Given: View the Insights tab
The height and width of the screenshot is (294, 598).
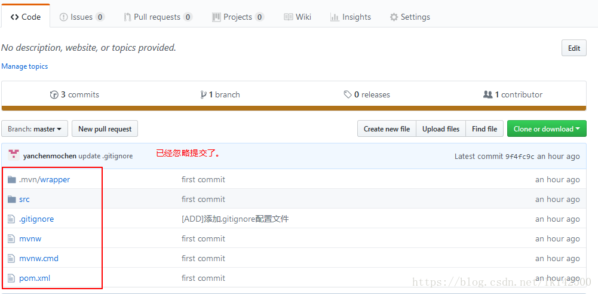Looking at the screenshot, I should 351,17.
